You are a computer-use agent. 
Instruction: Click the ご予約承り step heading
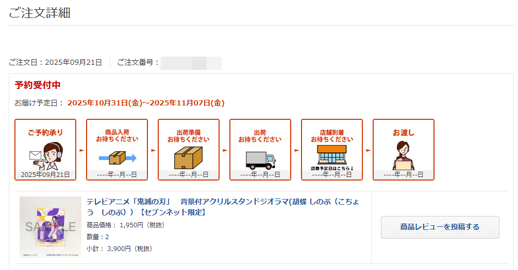point(45,133)
